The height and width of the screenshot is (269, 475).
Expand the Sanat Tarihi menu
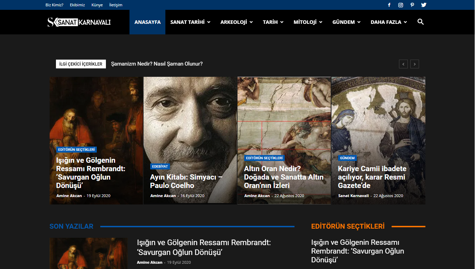(x=190, y=22)
